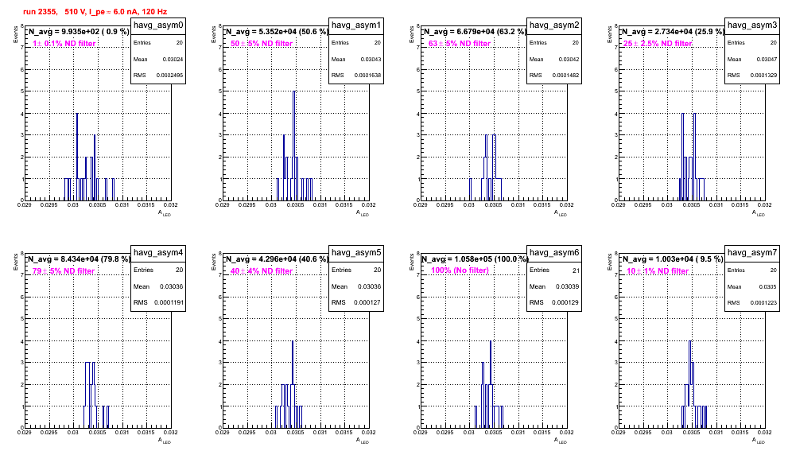Screen dimensions: 792x455
Task: Pick the magenta 100% (No filter) text
Action: click(460, 270)
